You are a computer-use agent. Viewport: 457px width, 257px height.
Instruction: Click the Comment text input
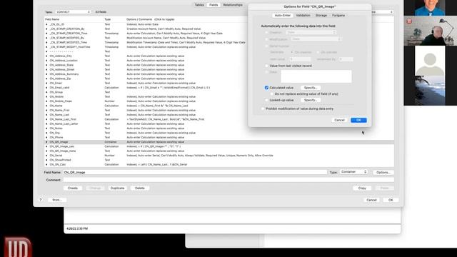click(x=228, y=180)
